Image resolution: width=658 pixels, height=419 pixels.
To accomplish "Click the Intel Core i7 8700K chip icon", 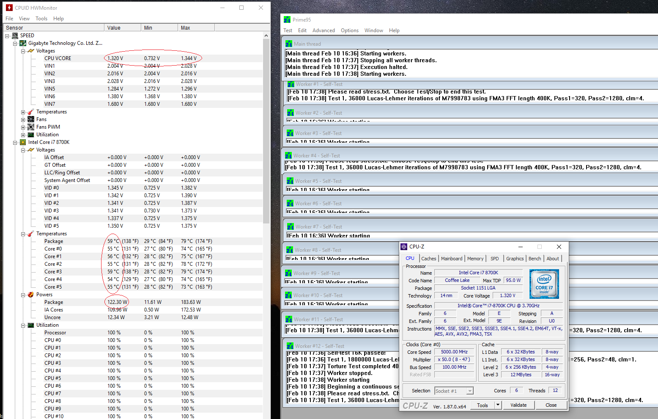I will coord(23,142).
